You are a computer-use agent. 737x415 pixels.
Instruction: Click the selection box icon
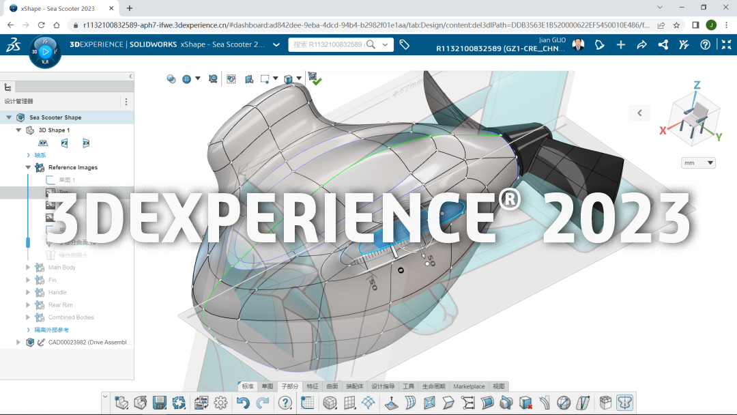coord(265,79)
